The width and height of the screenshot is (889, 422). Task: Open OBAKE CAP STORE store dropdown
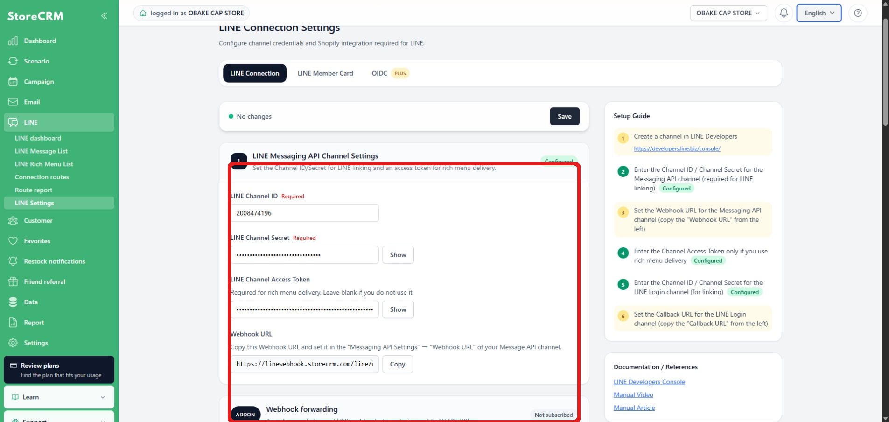pyautogui.click(x=728, y=13)
